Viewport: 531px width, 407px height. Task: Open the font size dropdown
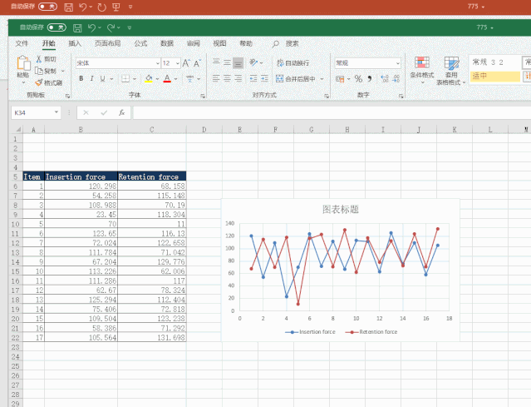pyautogui.click(x=177, y=63)
